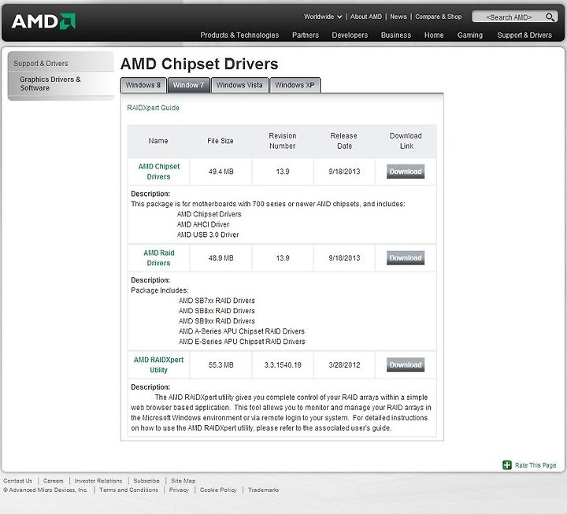
Task: Click revision number 3.3.1540.19
Action: coord(283,364)
